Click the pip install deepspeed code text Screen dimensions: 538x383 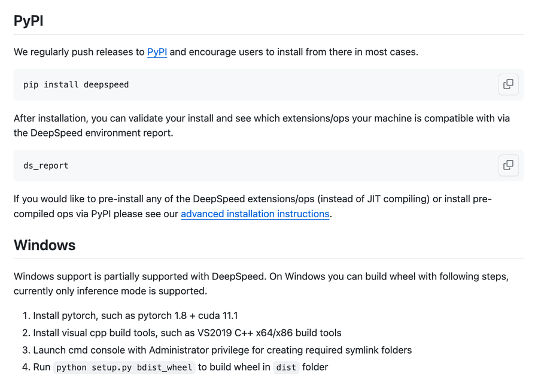[x=76, y=85]
